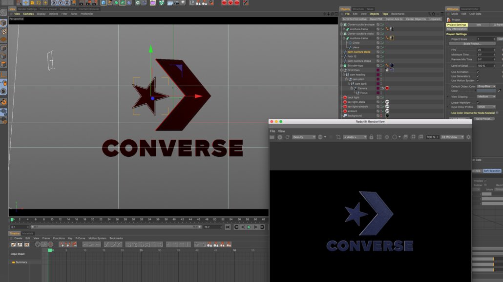Open File menu in Redshift RenderView
Image resolution: width=503 pixels, height=282 pixels.
272,131
